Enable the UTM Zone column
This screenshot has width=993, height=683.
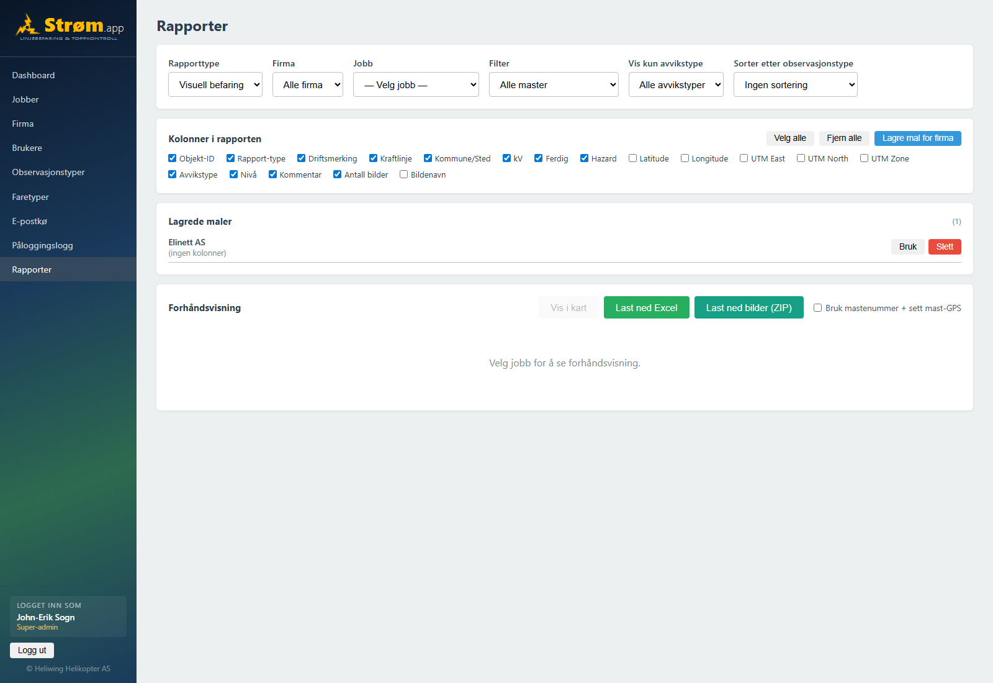click(864, 158)
